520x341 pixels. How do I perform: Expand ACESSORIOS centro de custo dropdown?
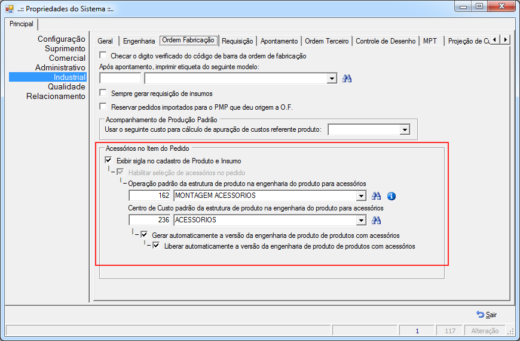[361, 220]
